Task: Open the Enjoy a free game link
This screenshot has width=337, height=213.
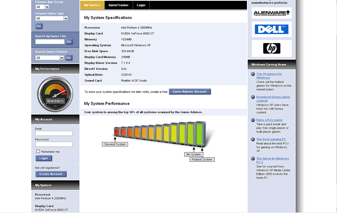Action: pyautogui.click(x=269, y=120)
